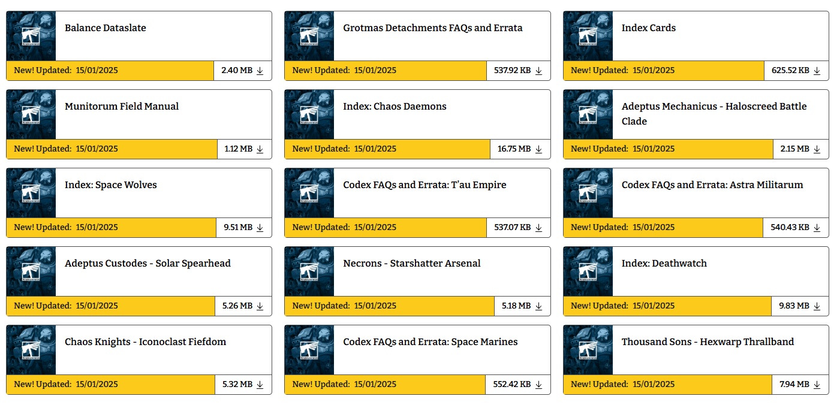The width and height of the screenshot is (834, 405).
Task: Download Astra Militarum FAQs via its arrow icon
Action: (817, 228)
